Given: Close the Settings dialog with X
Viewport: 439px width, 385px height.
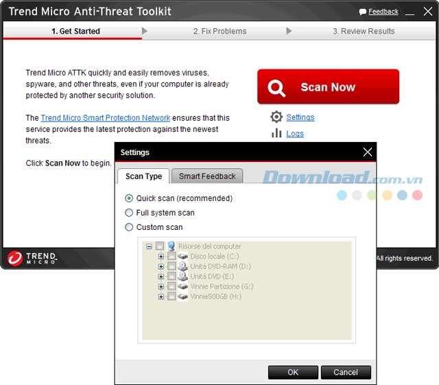Looking at the screenshot, I should (x=368, y=152).
